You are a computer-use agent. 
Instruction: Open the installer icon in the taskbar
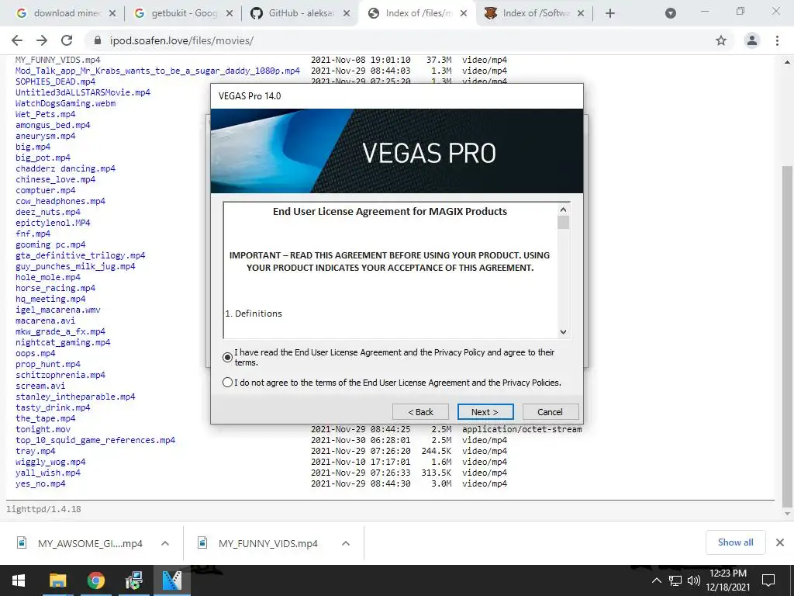point(133,580)
